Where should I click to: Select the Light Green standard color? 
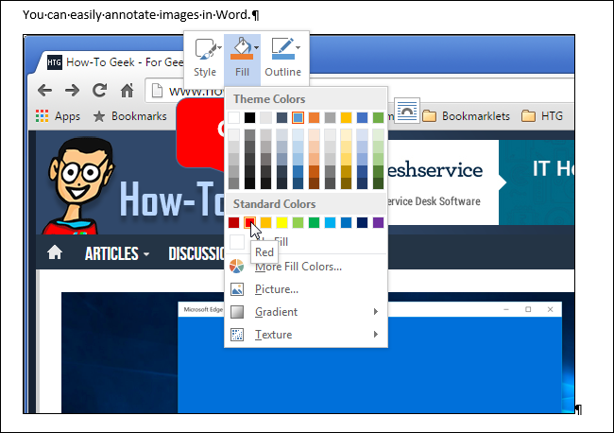[298, 223]
